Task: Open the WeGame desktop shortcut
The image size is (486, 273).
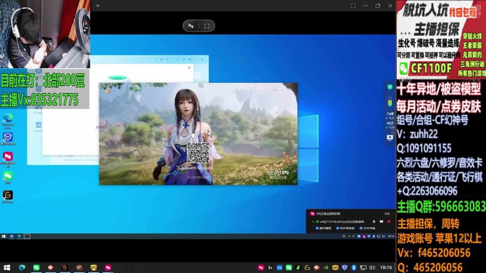Action: click(x=8, y=195)
